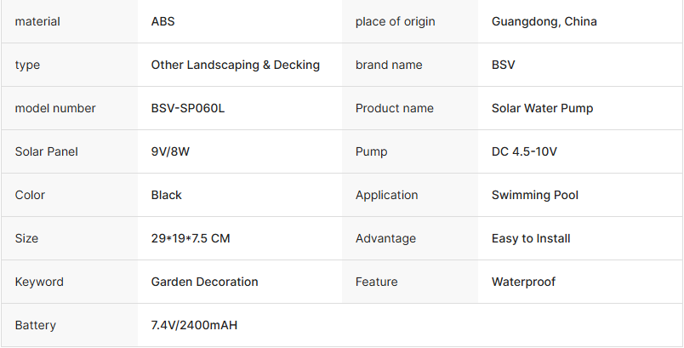Click the 9V/8W solar panel value
This screenshot has height=348, width=684.
tap(170, 151)
